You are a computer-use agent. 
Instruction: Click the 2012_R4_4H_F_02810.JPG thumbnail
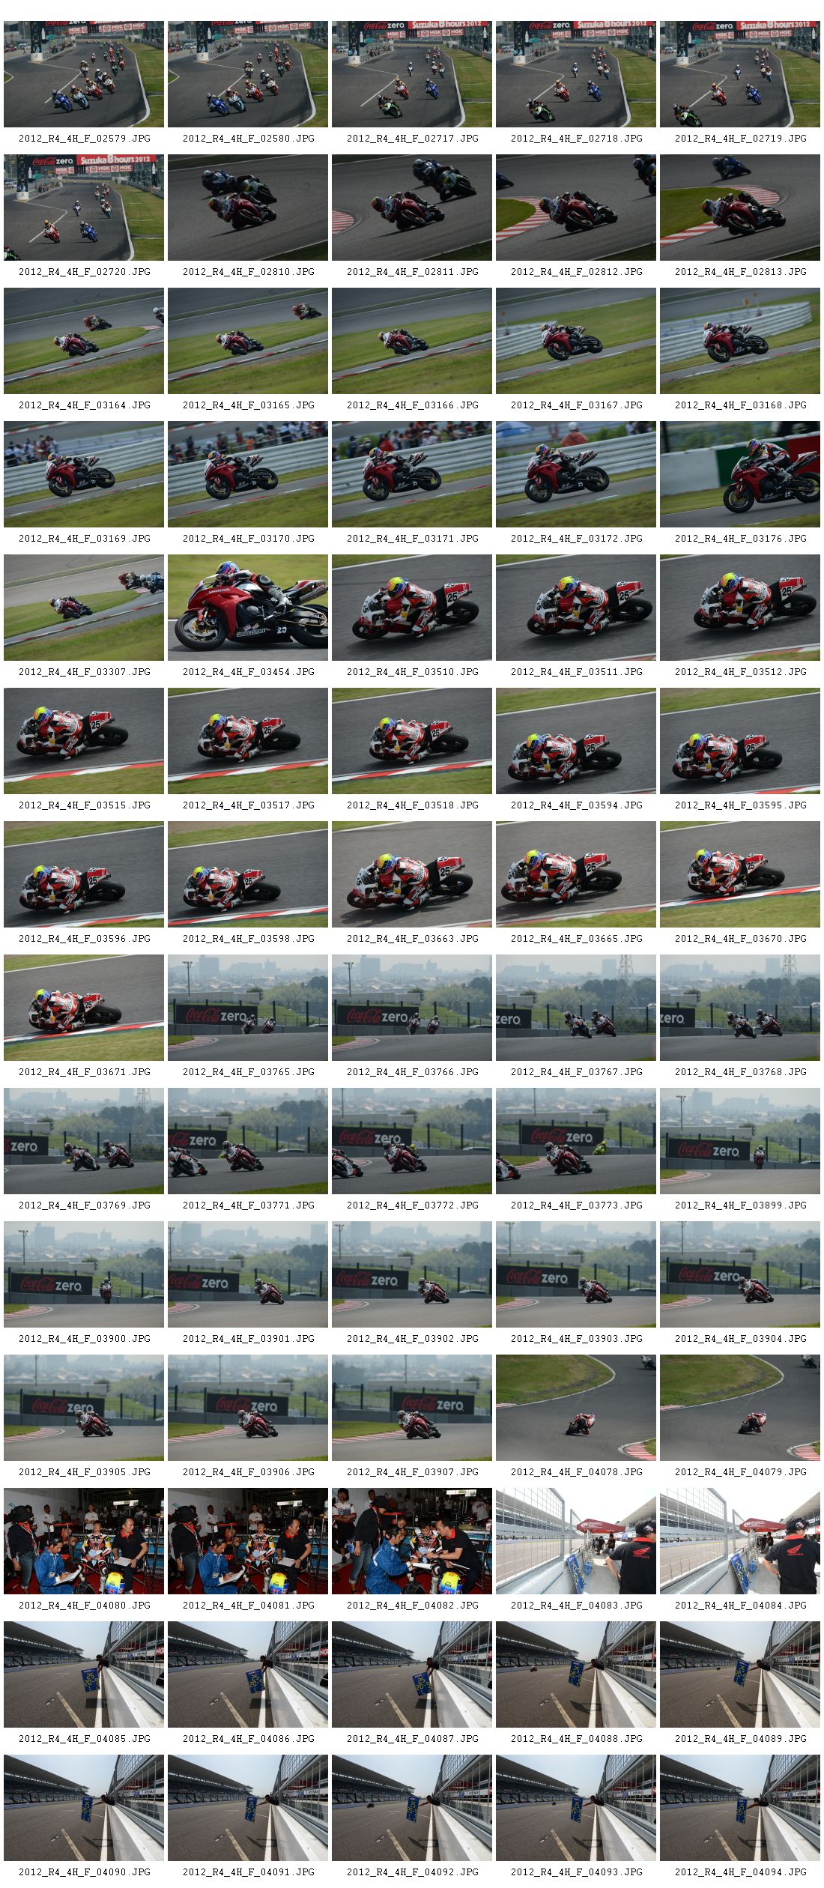point(247,208)
